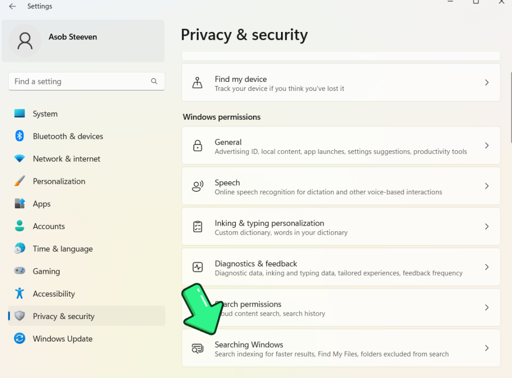Select the Accessibility icon
The image size is (512, 378).
[x=19, y=293]
